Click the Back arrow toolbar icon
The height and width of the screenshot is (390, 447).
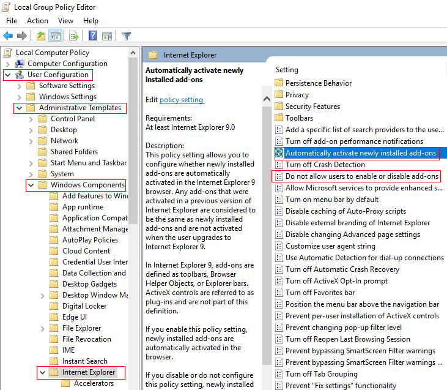pyautogui.click(x=8, y=36)
